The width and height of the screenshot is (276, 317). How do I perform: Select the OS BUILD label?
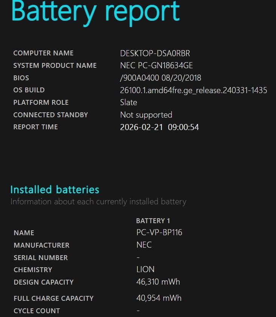tap(29, 90)
